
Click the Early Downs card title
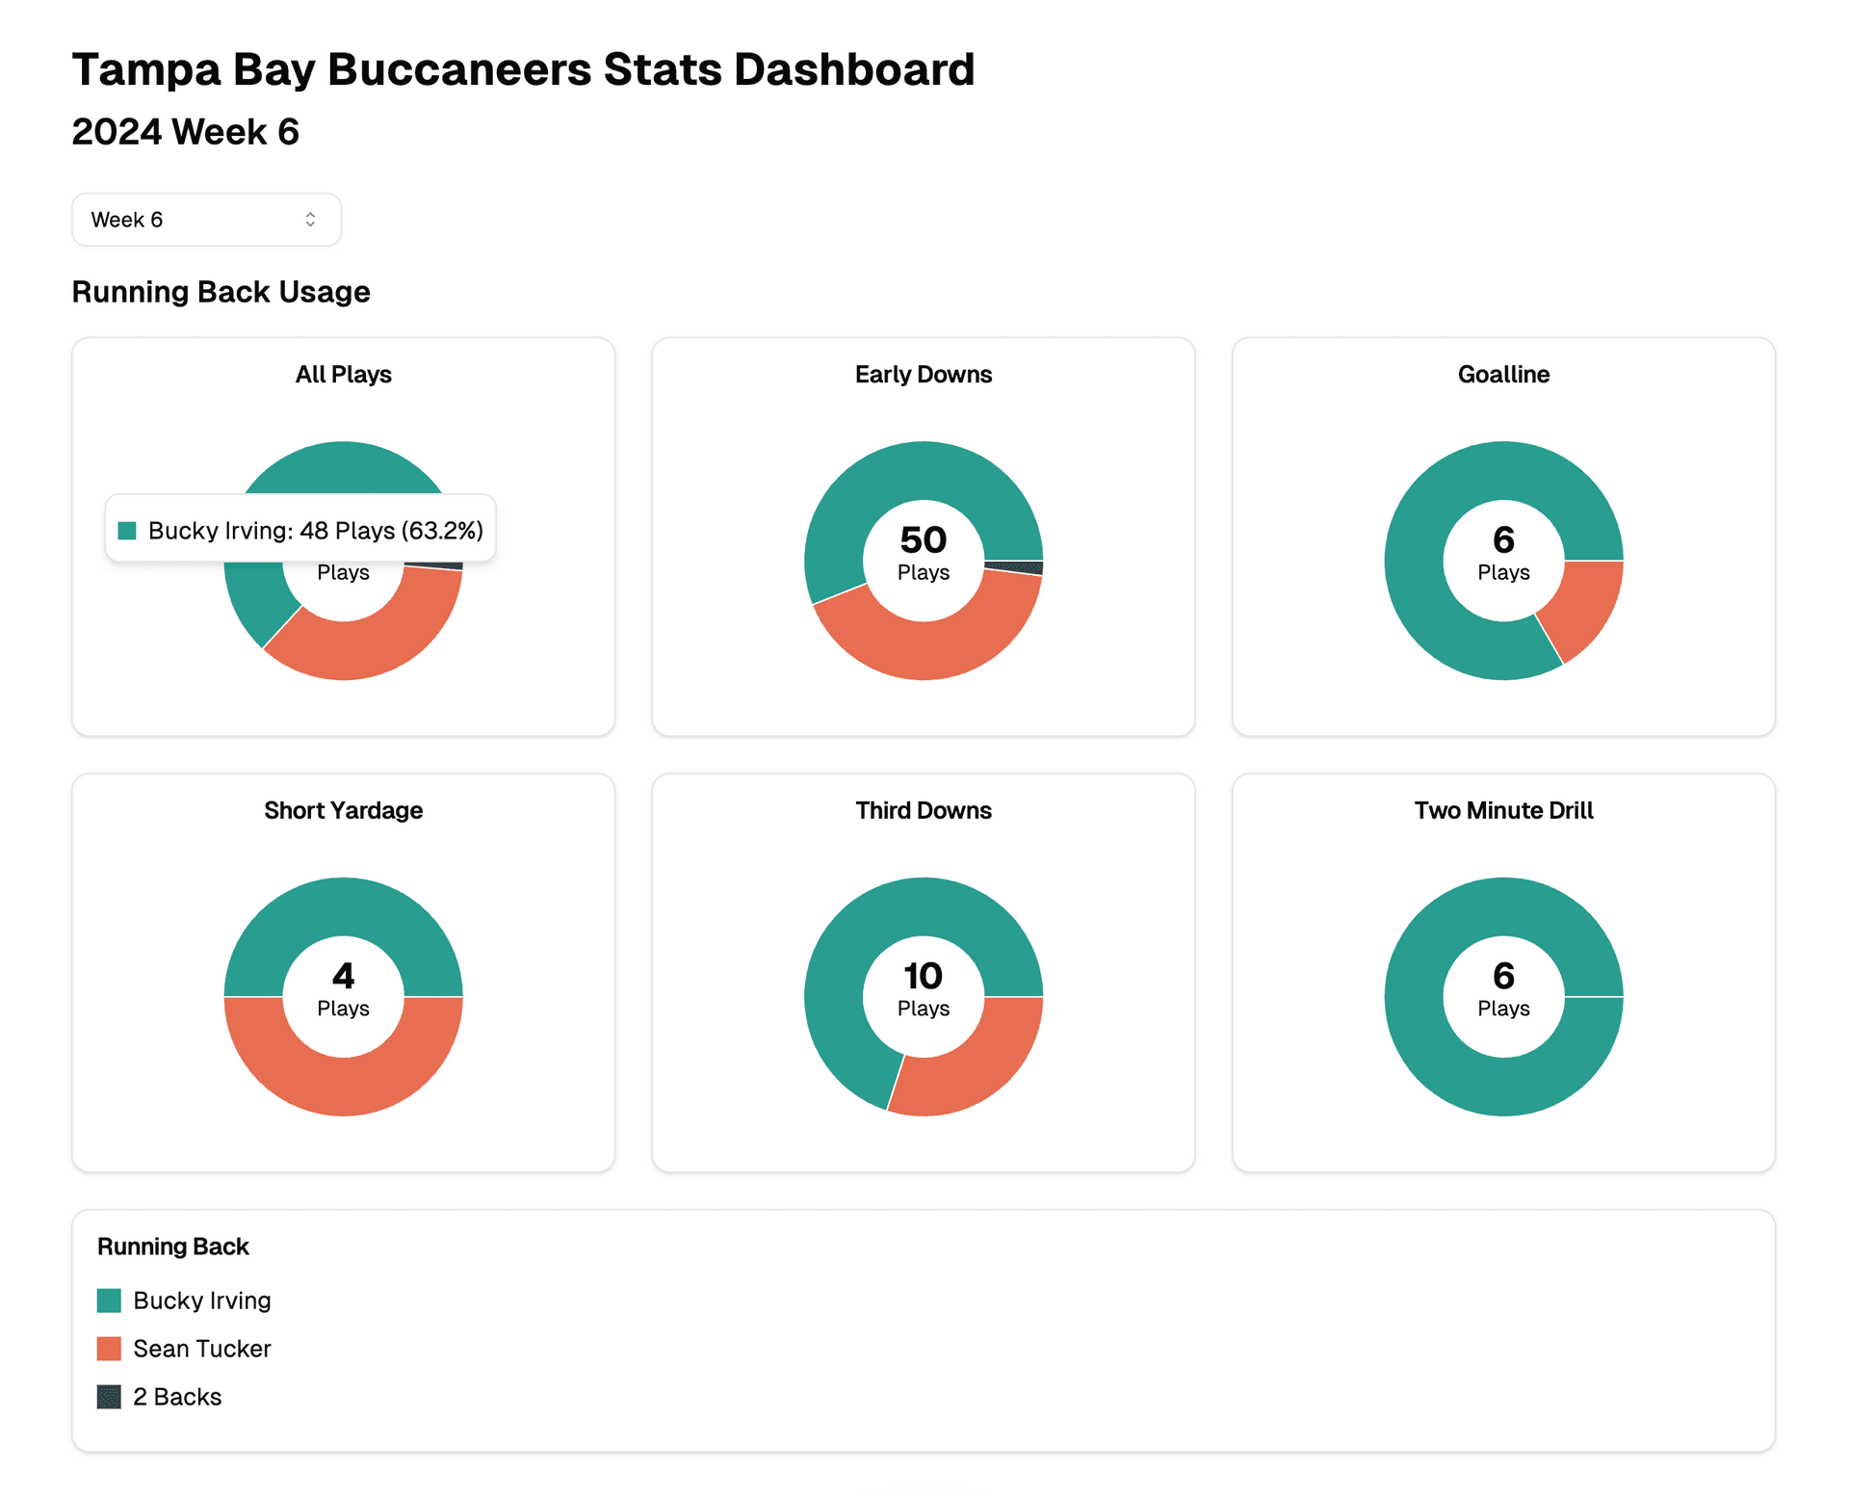[x=924, y=375]
